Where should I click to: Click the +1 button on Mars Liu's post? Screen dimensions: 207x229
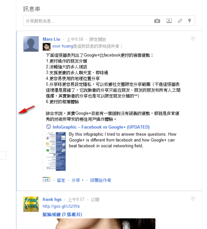pyautogui.click(x=47, y=179)
